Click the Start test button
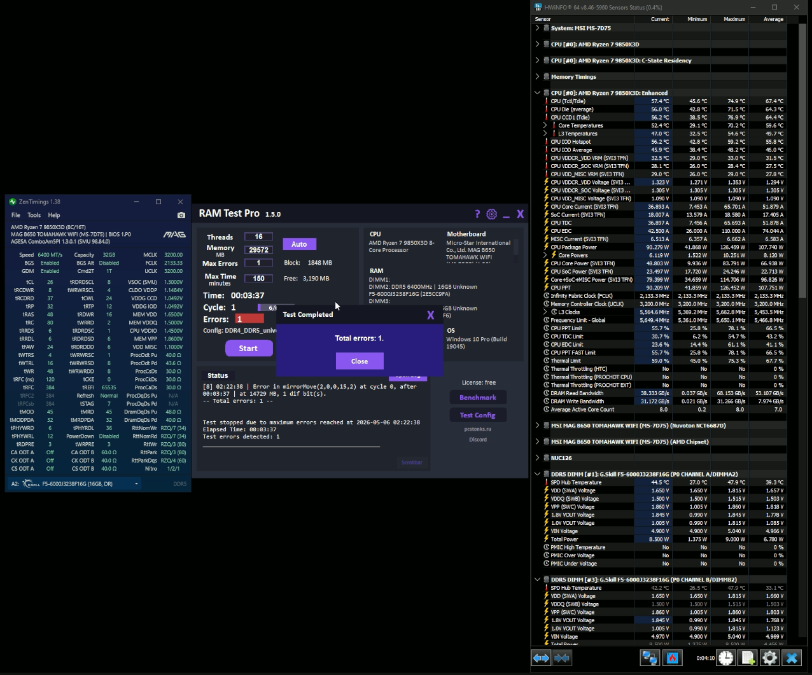This screenshot has width=812, height=675. (248, 348)
